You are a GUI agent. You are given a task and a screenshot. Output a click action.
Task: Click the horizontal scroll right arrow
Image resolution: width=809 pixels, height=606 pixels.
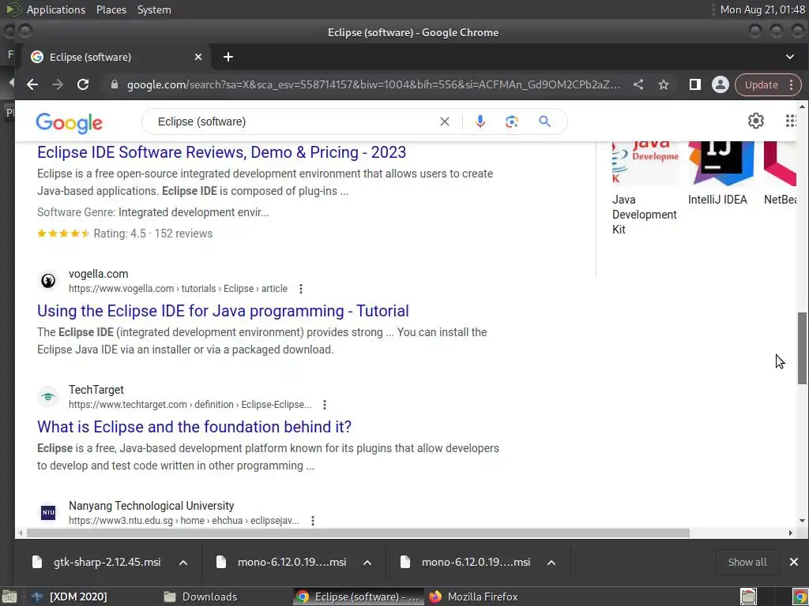click(x=790, y=533)
